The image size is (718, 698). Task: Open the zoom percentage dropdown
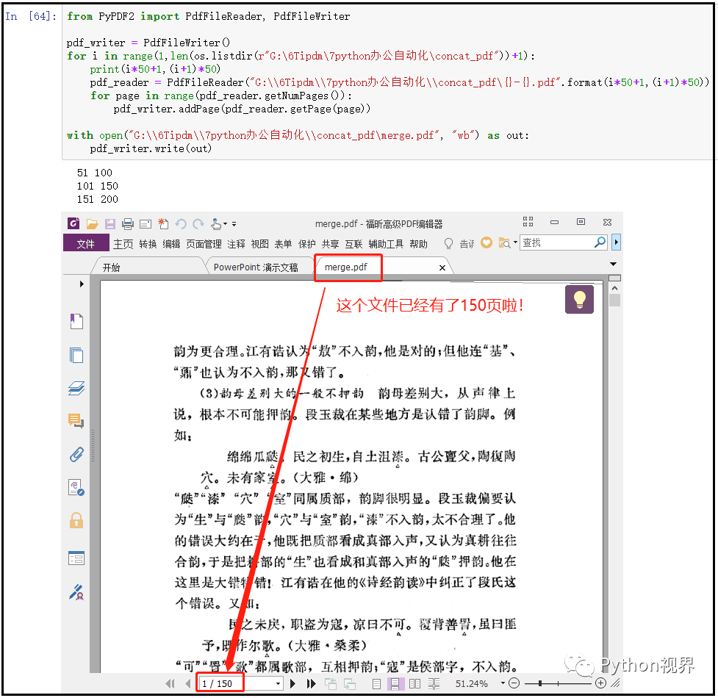502,683
